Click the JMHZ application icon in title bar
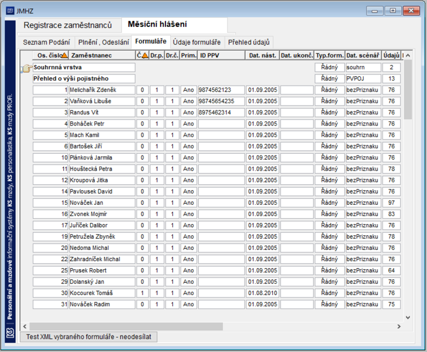This screenshot has width=427, height=352. [x=11, y=11]
